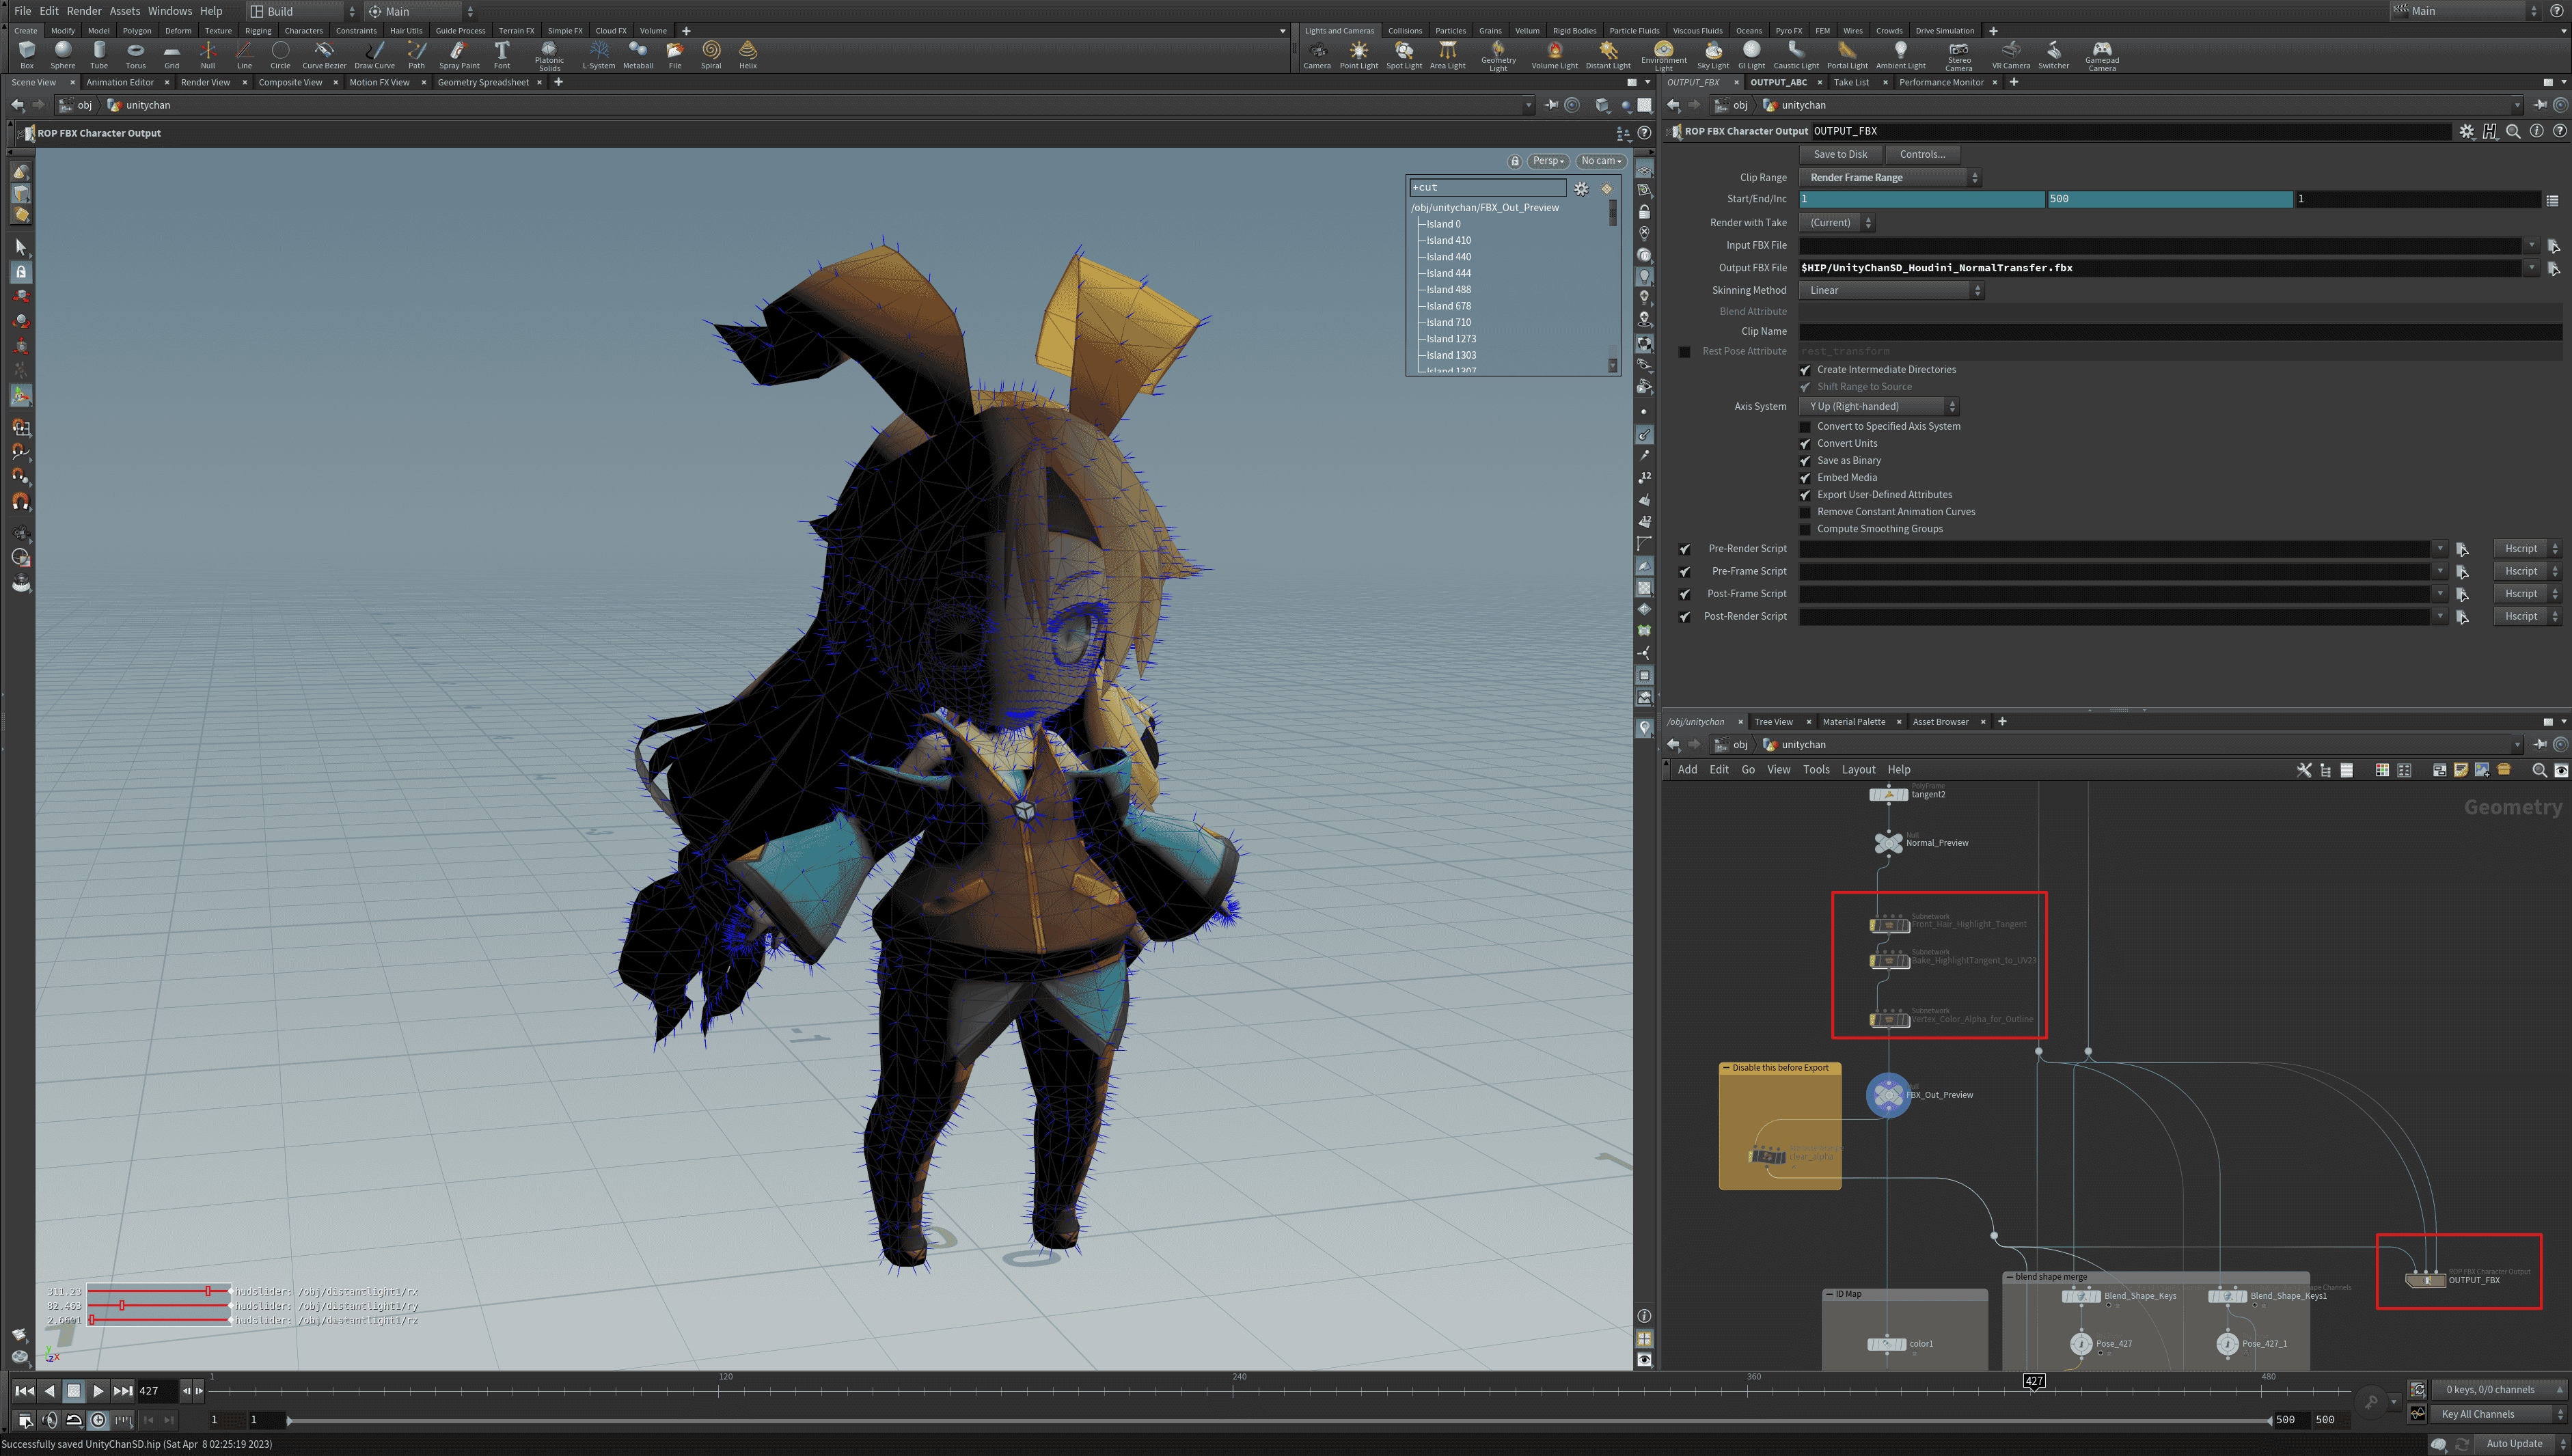Toggle Create Intermediate Directories checkbox
Image resolution: width=2572 pixels, height=1456 pixels.
[1805, 370]
